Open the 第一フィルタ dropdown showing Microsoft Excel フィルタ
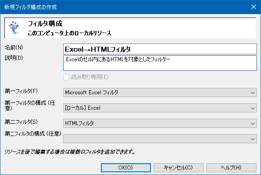The image size is (261, 175). tap(160, 92)
